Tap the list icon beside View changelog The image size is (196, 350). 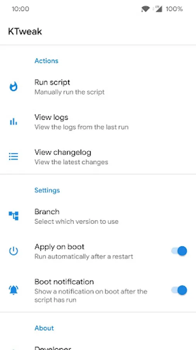pos(14,157)
